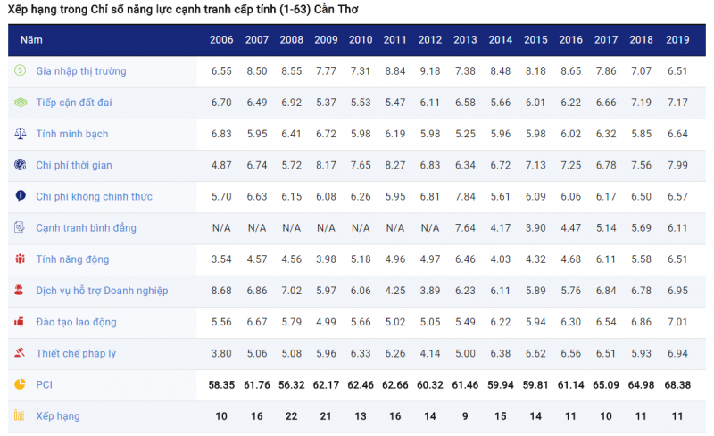Click the 2019 PCI score 68.38
This screenshot has height=436, width=714.
coord(677,385)
